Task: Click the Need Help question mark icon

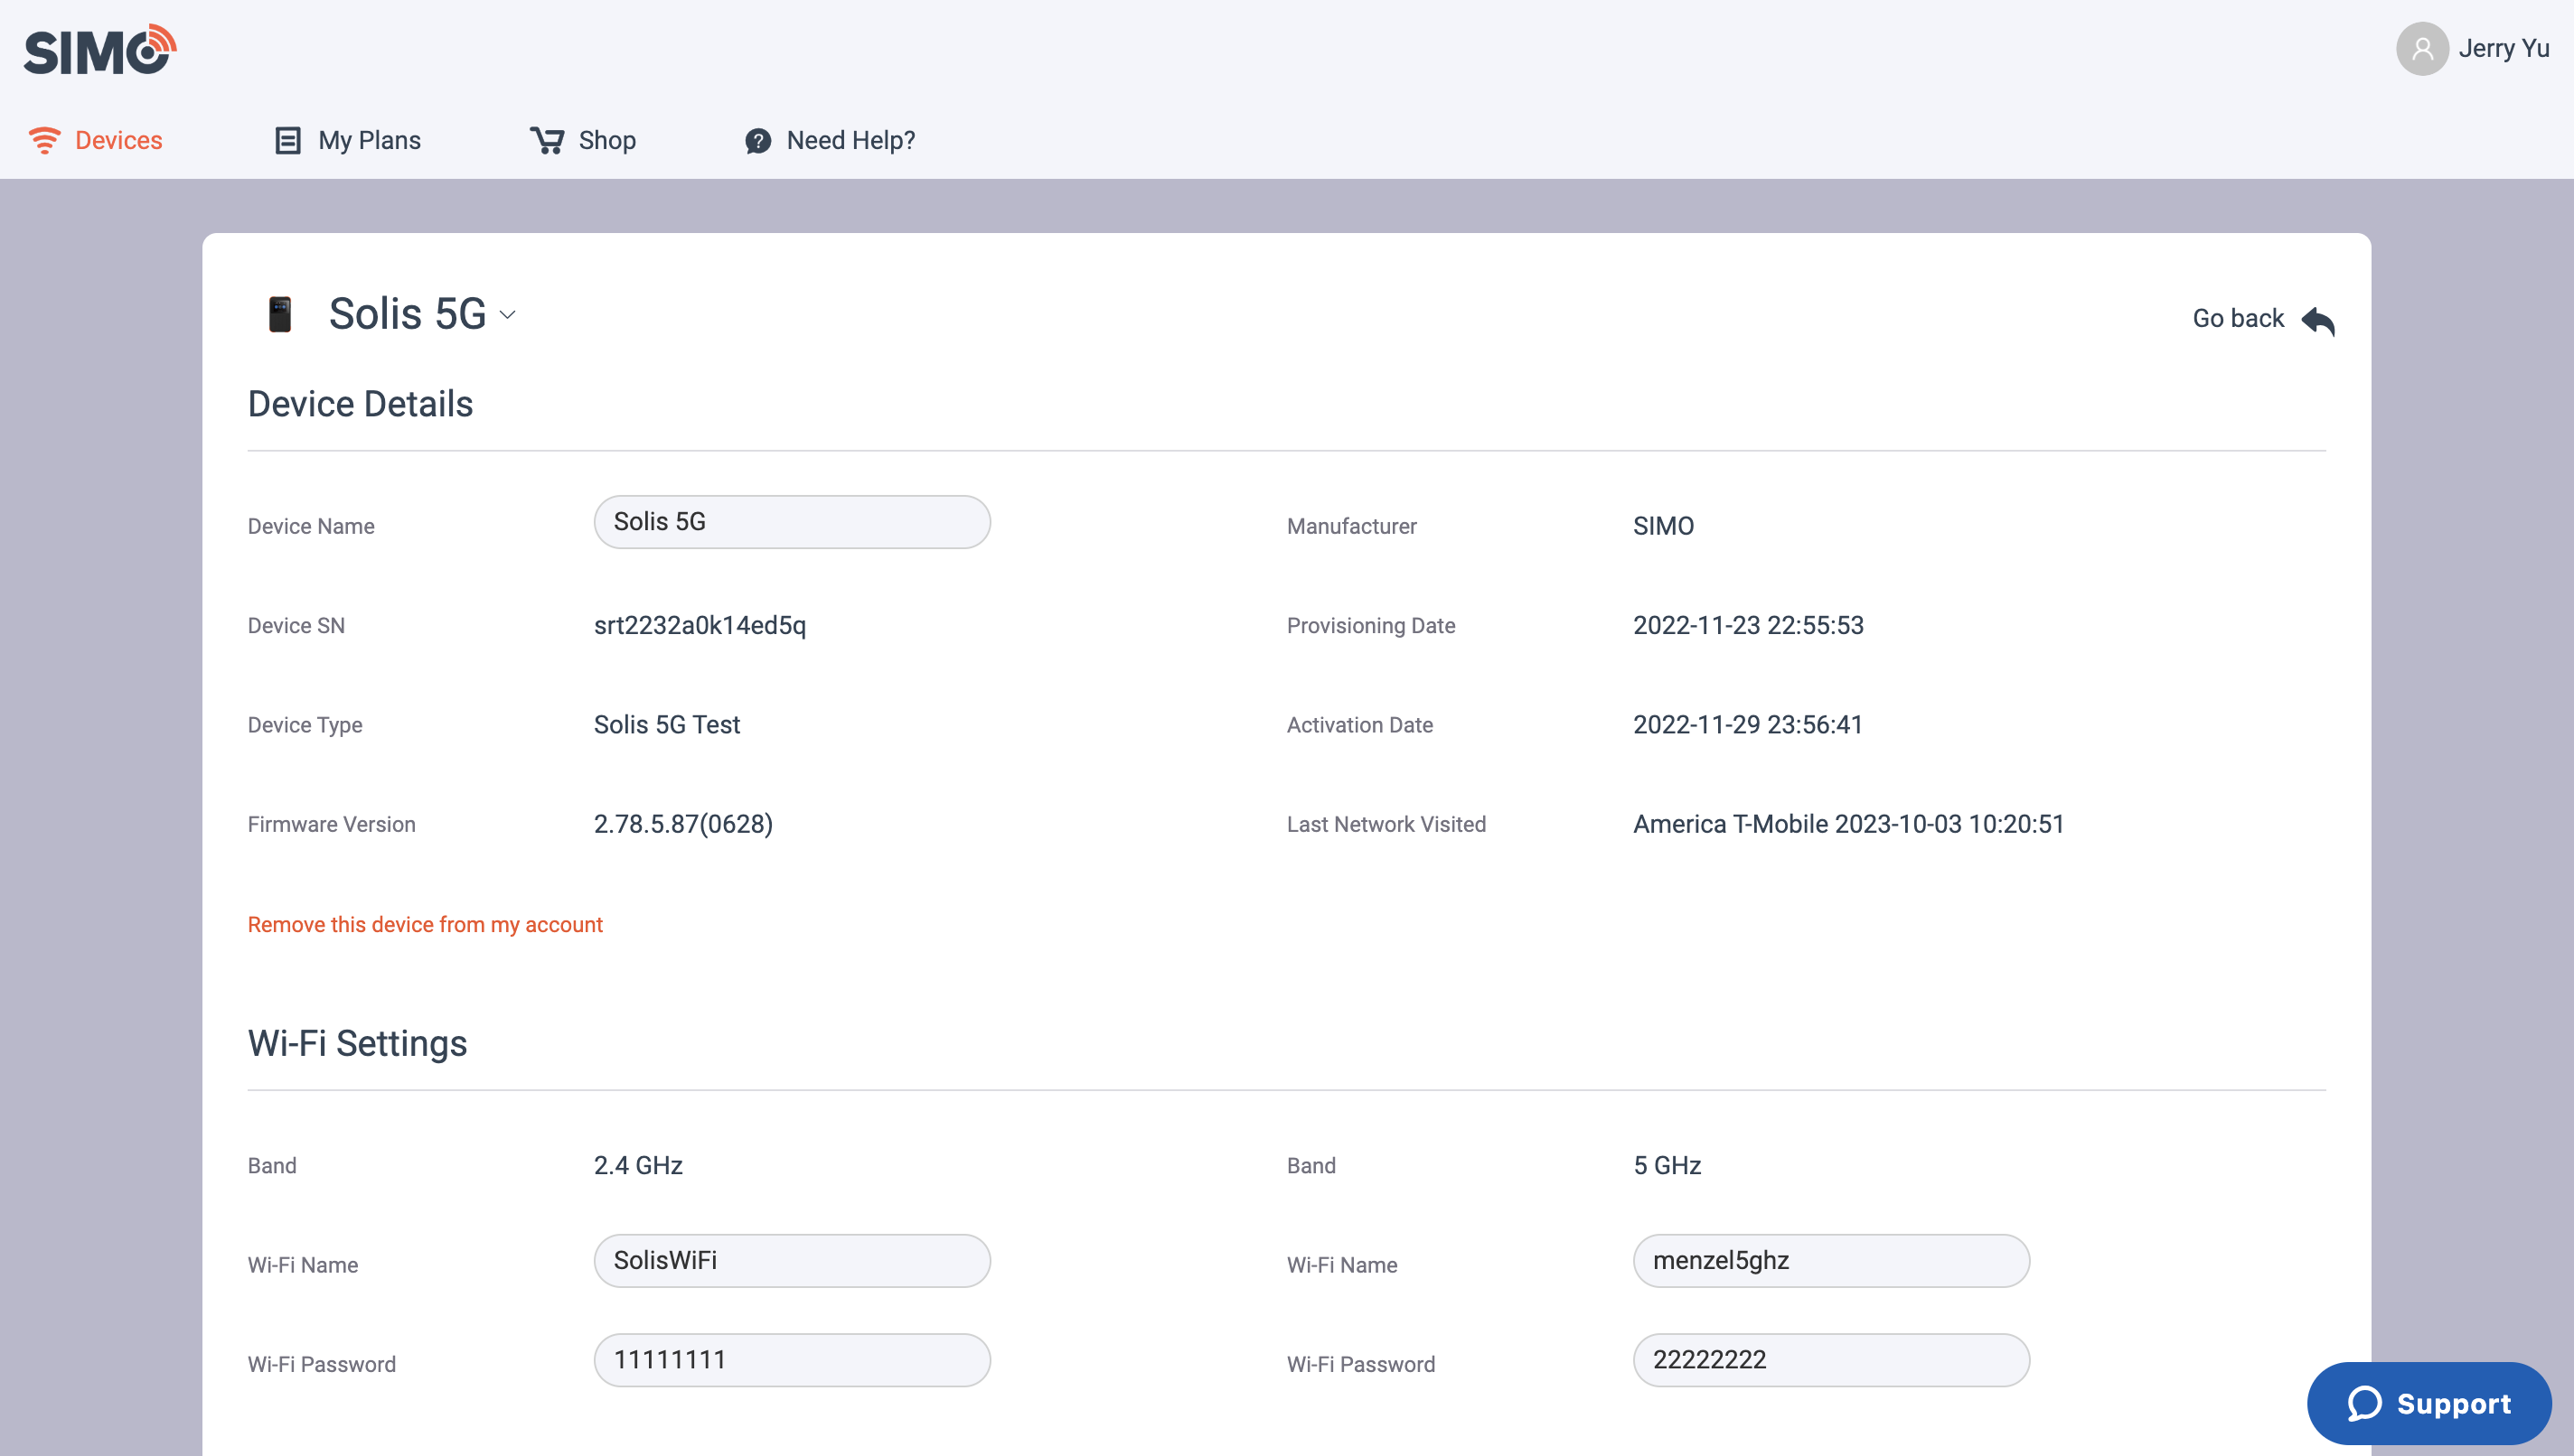Action: point(758,141)
